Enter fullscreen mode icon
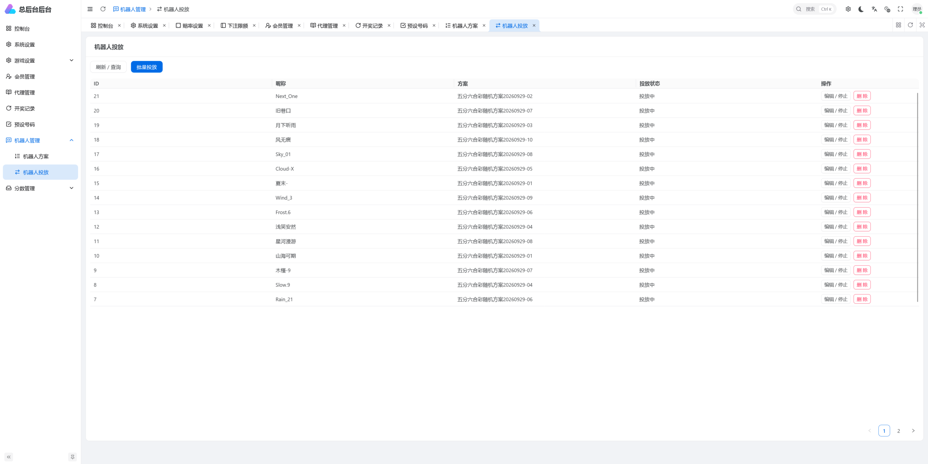 coord(900,9)
